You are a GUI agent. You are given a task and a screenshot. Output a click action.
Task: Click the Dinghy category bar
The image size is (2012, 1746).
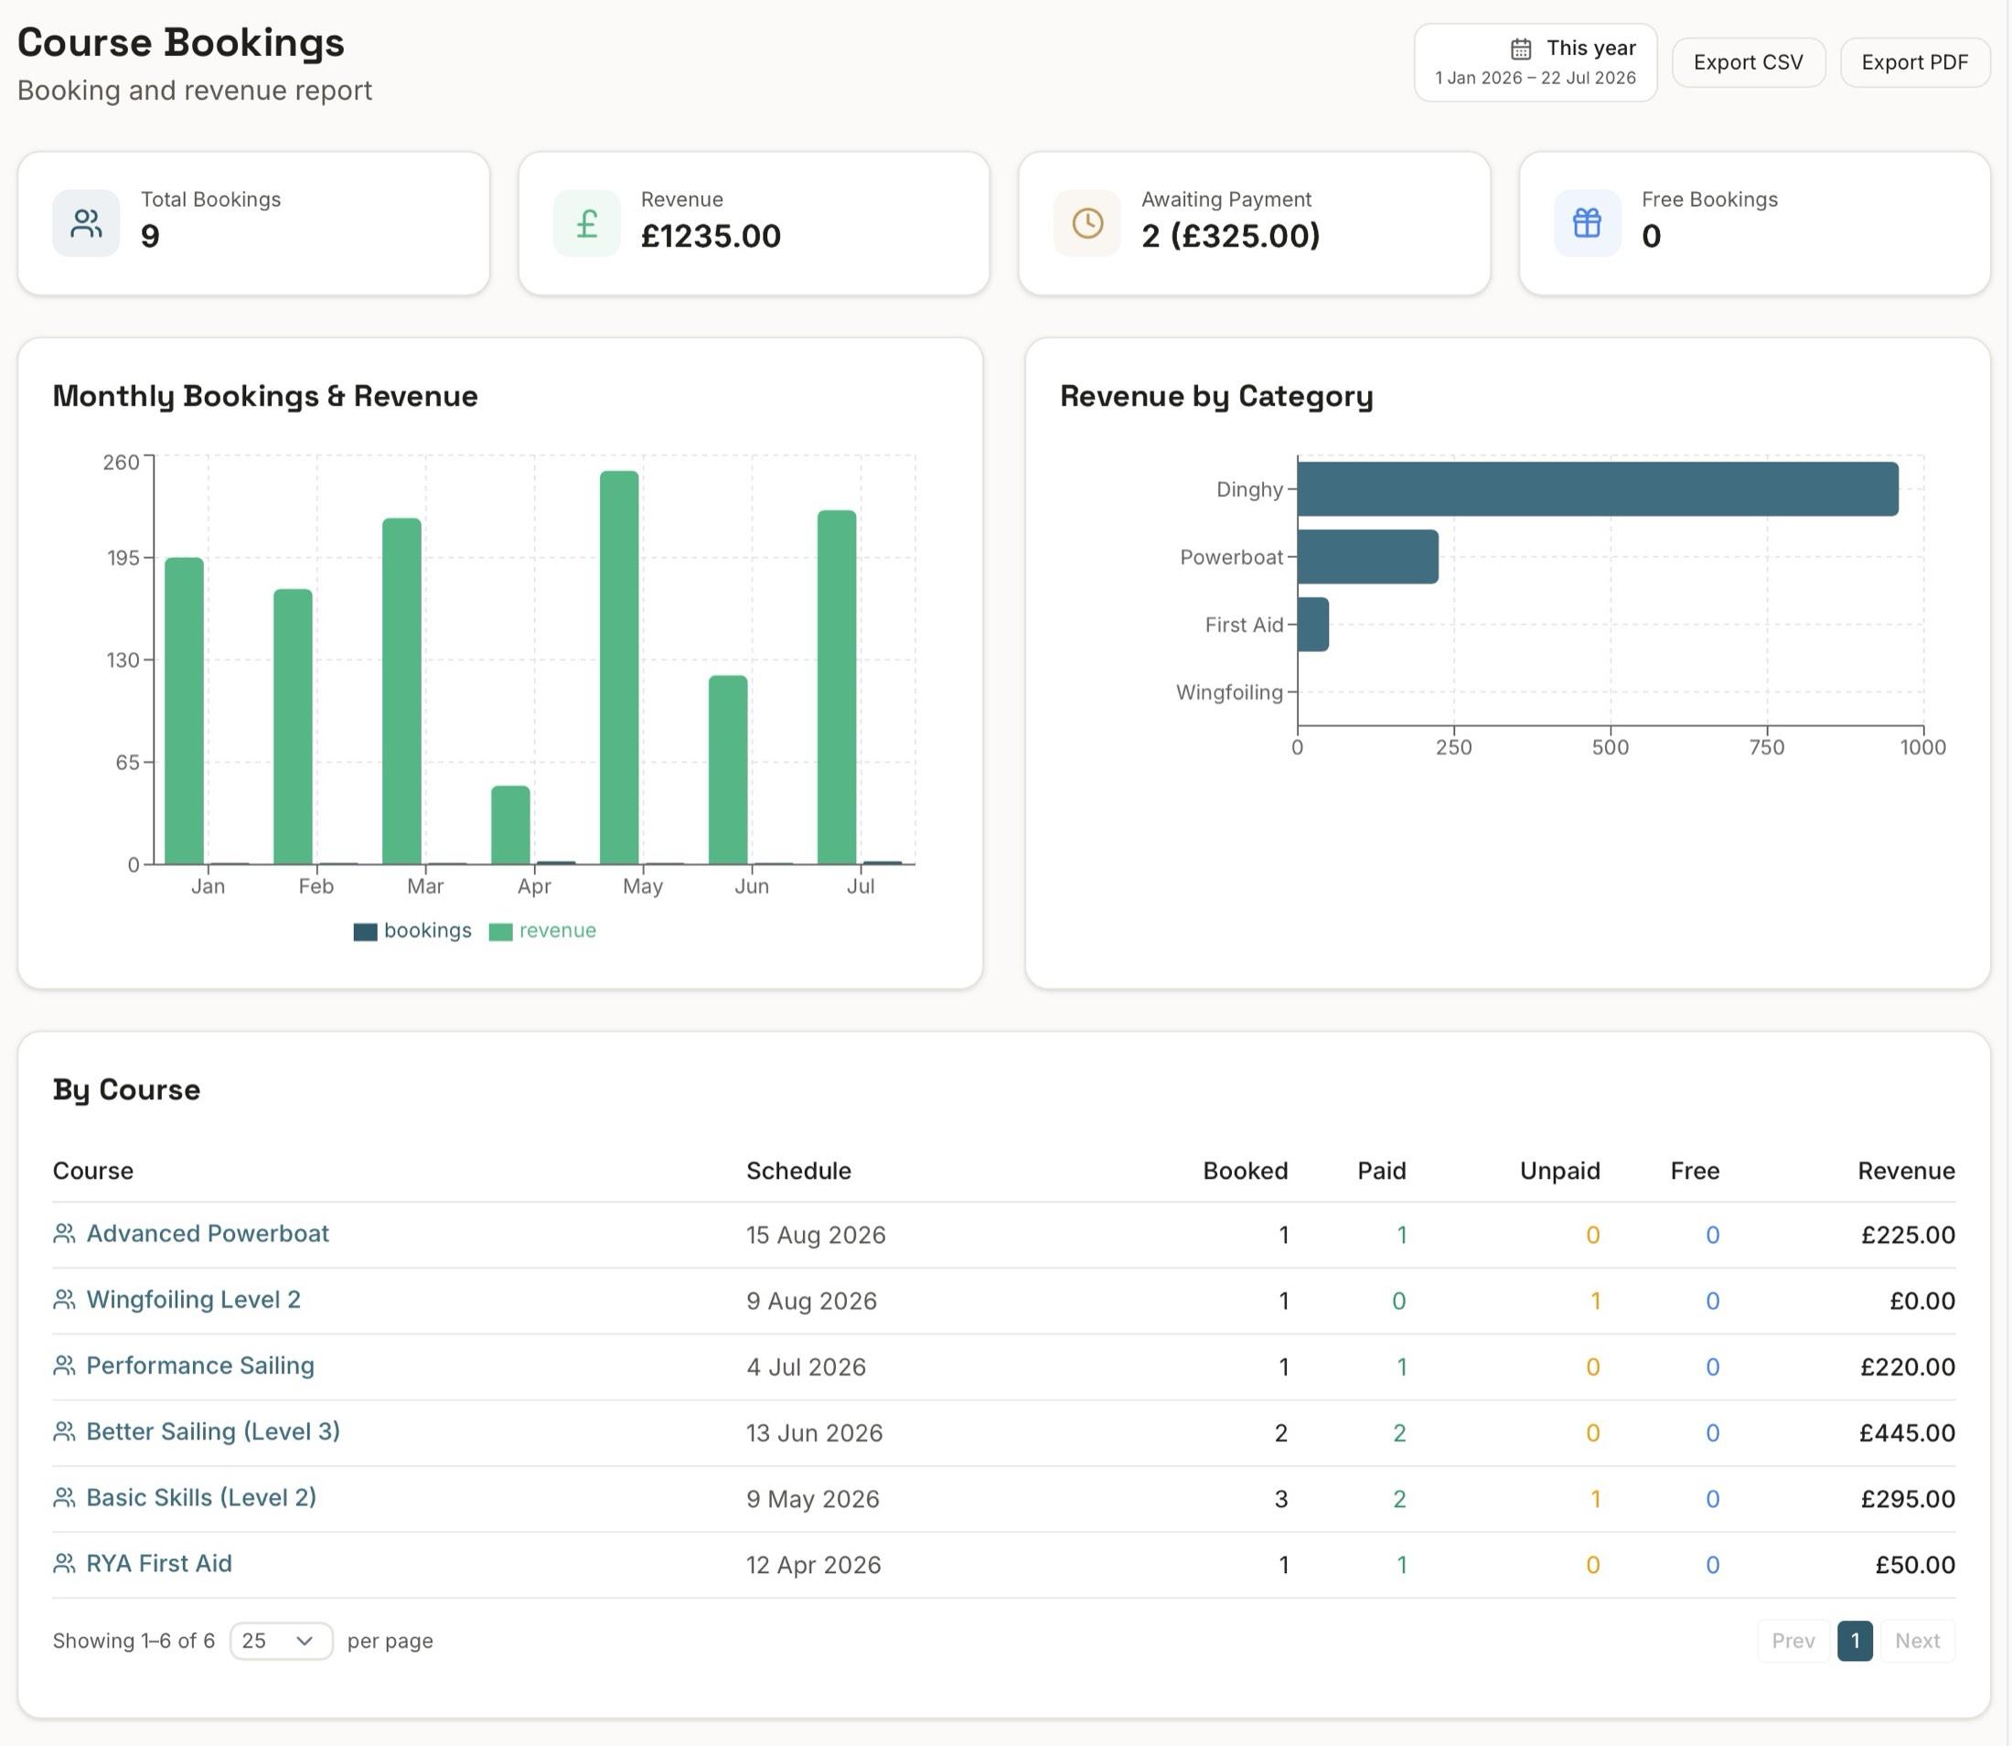[x=1598, y=489]
